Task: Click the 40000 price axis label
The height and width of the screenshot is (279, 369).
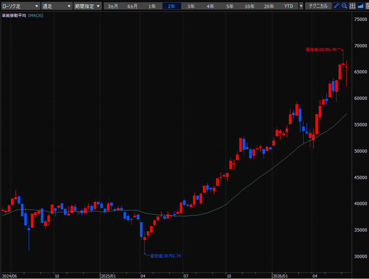Action: point(361,203)
